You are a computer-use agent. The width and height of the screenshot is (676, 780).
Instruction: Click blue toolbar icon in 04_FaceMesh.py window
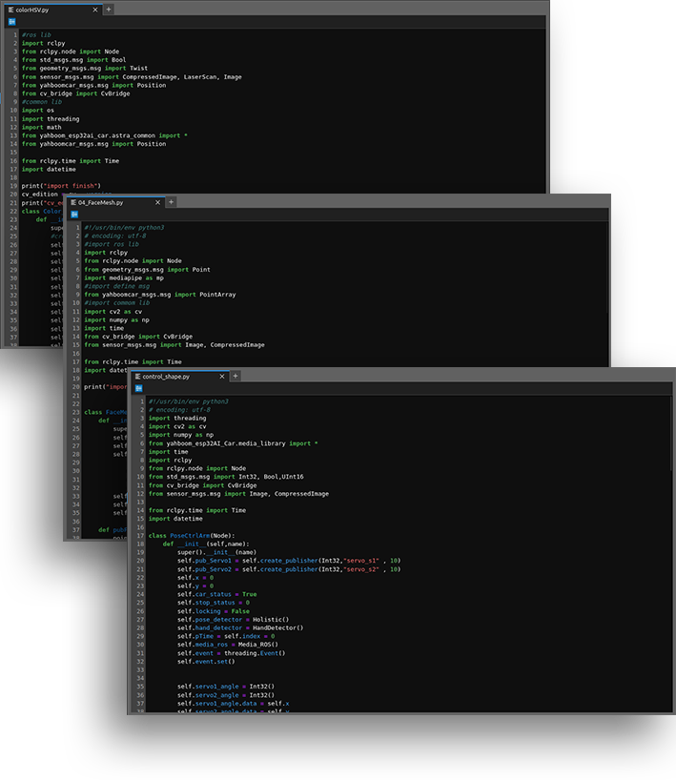click(74, 215)
